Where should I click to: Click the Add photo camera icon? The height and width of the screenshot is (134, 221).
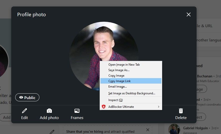point(49,111)
